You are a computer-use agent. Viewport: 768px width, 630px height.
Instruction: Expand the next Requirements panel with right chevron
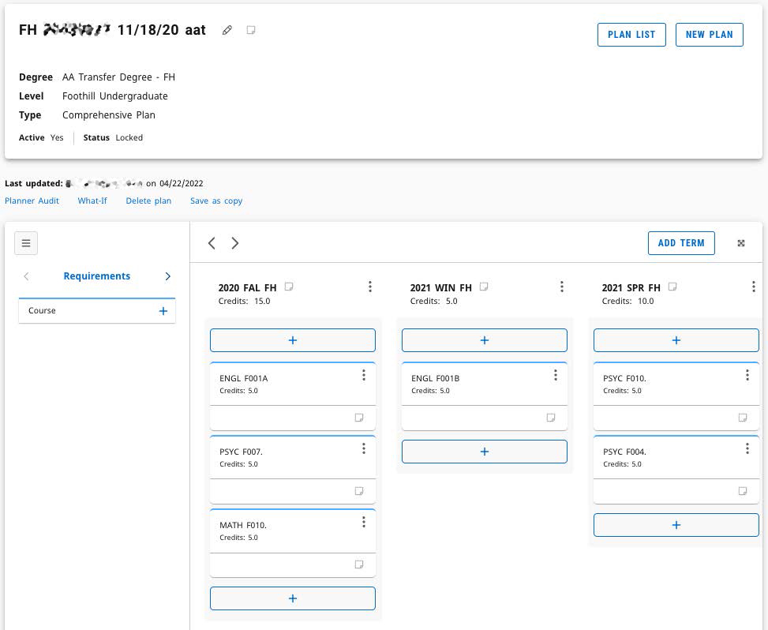coord(167,276)
